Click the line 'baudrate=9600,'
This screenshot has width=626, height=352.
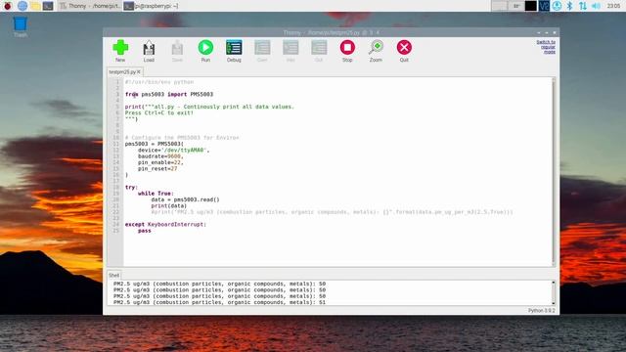pyautogui.click(x=160, y=156)
